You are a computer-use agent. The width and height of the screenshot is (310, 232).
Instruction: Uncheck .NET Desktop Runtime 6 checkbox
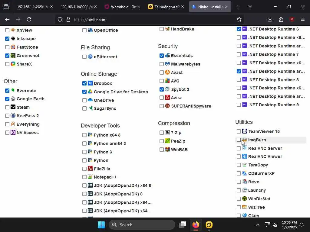(239, 29)
